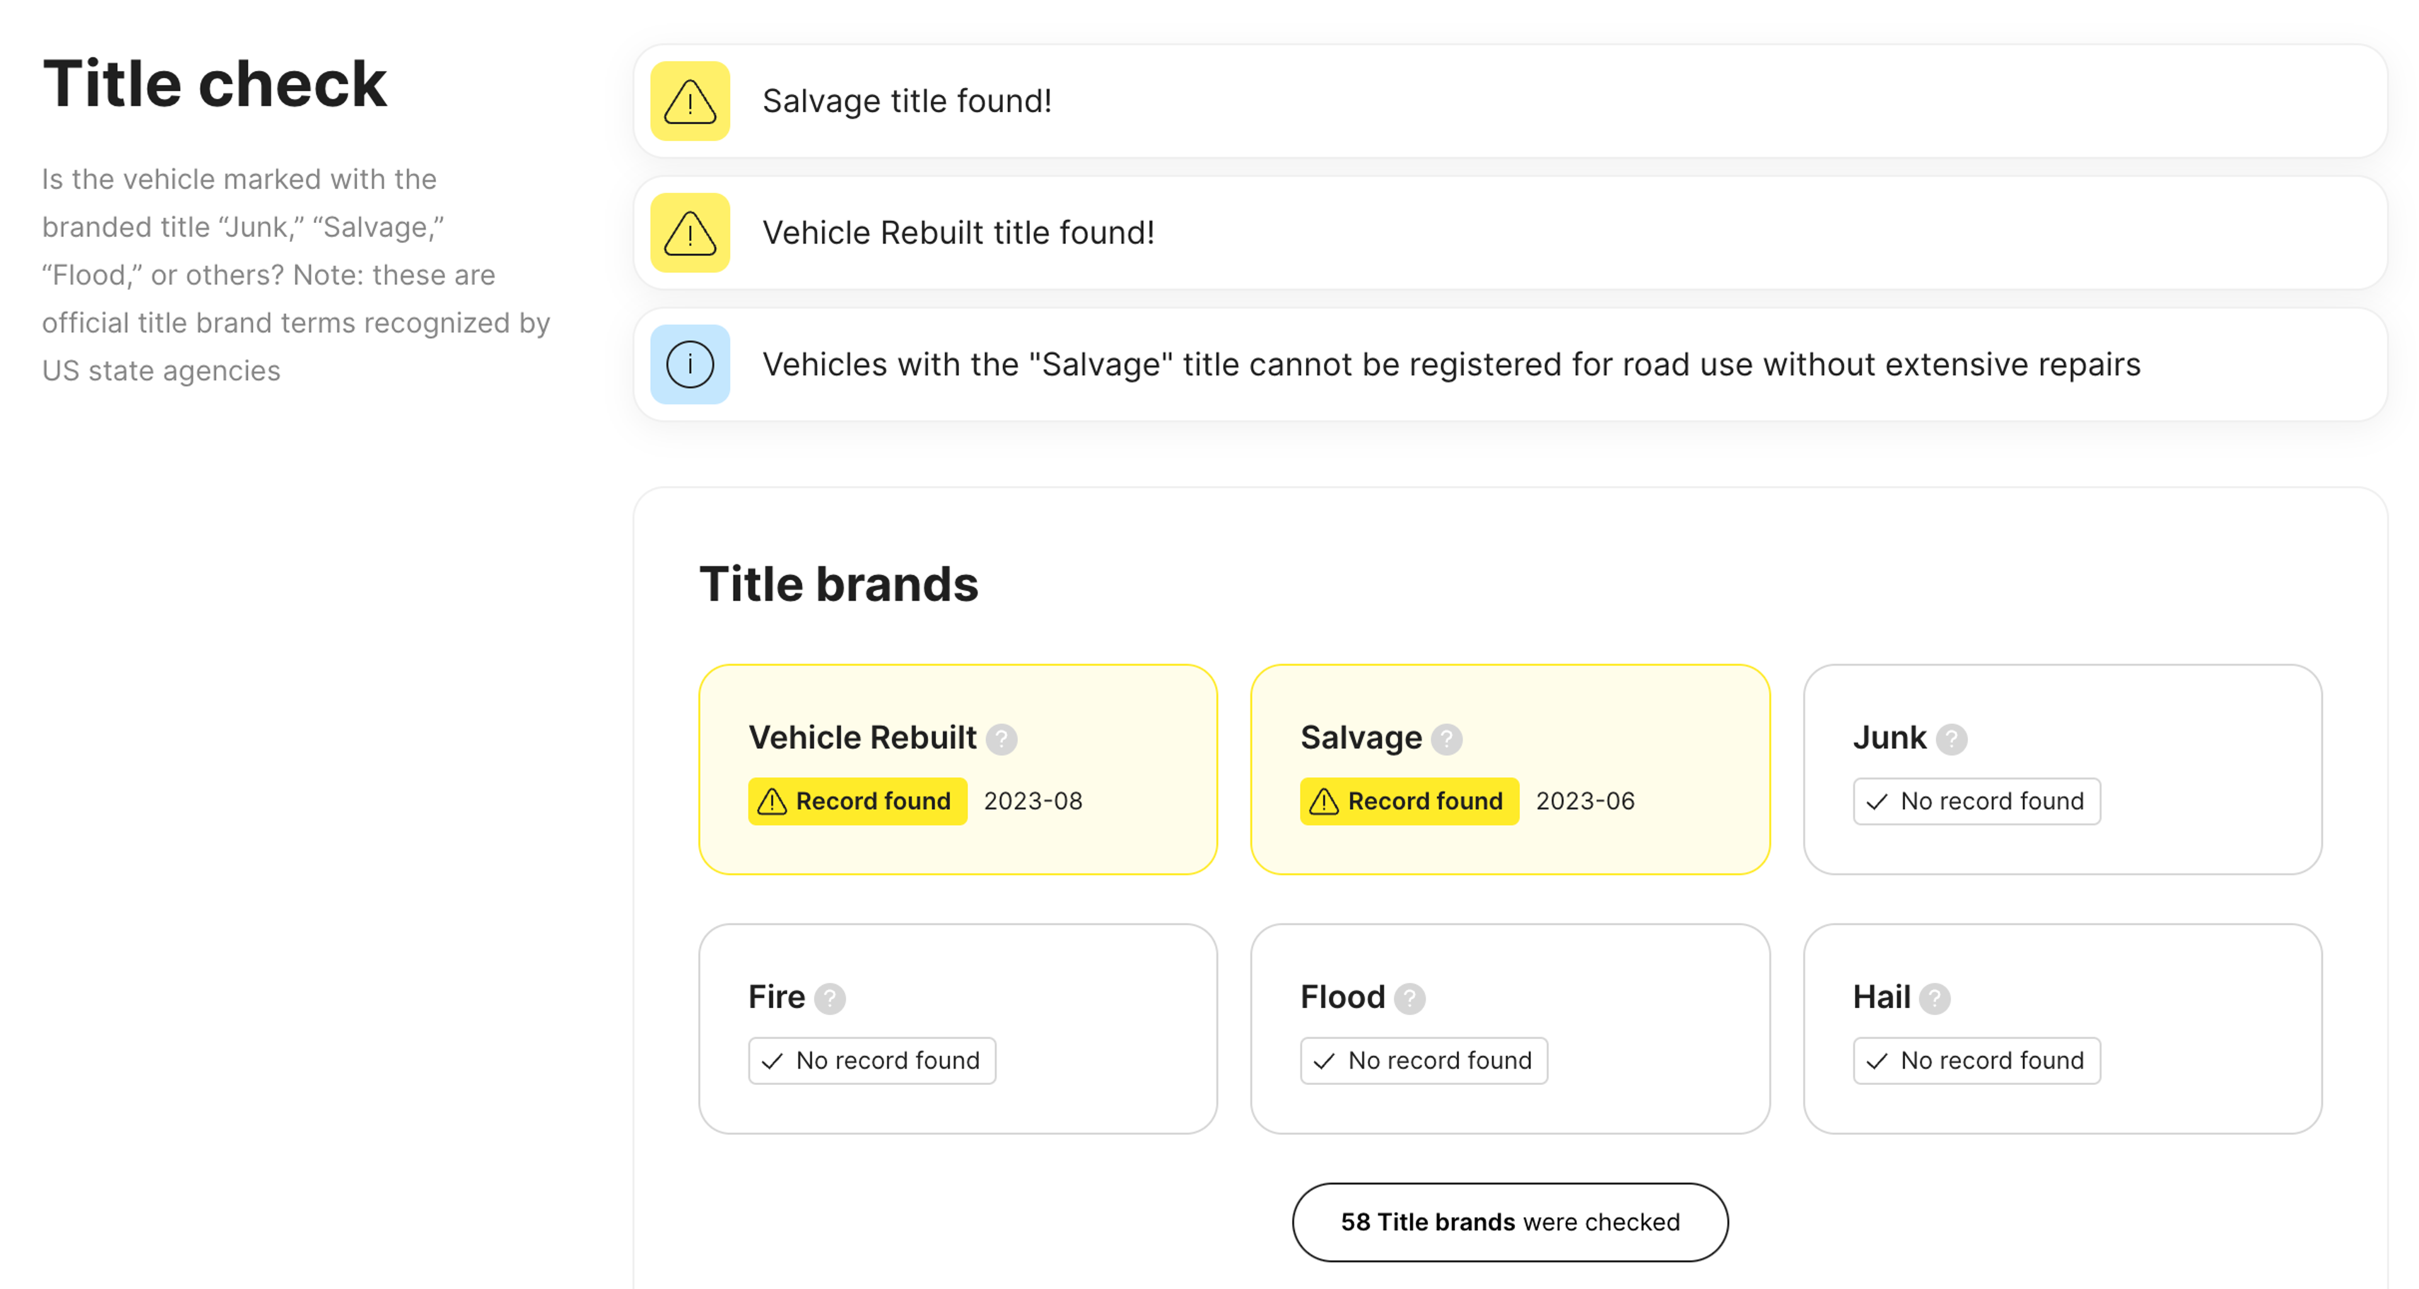Open the Fire help question mark

829,999
